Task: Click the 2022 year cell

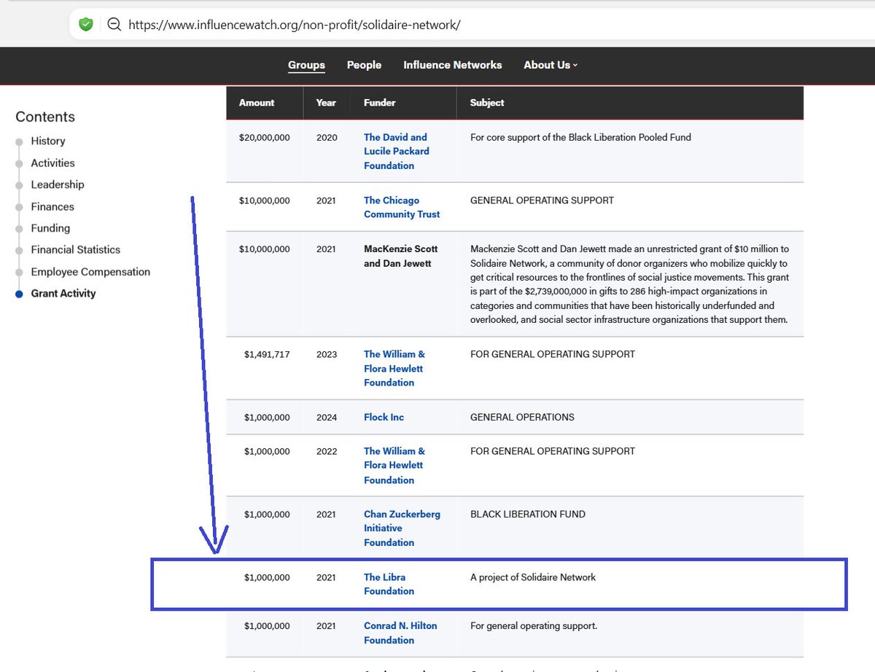Action: click(x=327, y=451)
